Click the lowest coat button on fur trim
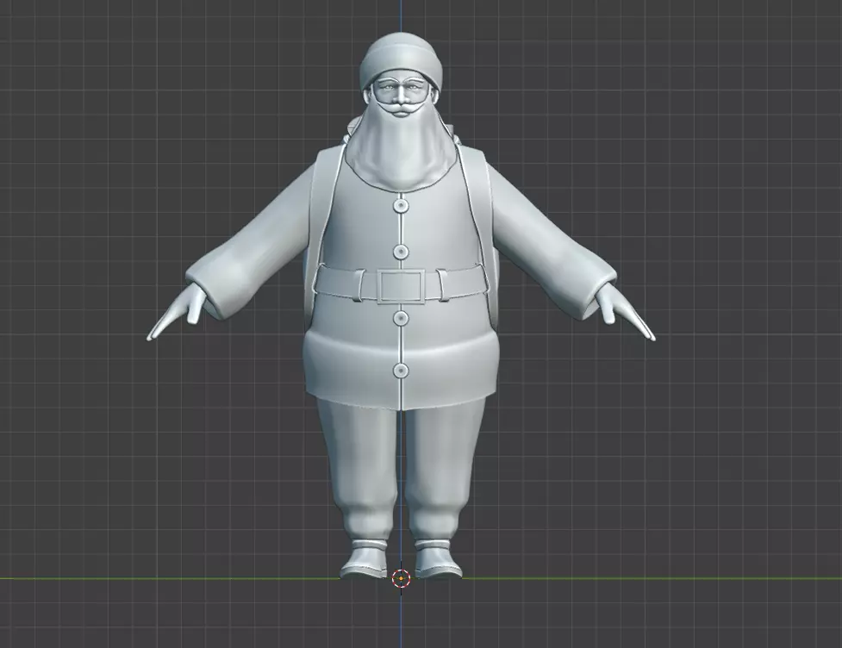 click(401, 370)
